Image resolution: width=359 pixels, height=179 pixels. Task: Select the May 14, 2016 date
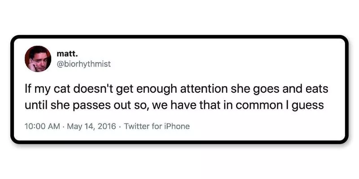pos(92,126)
